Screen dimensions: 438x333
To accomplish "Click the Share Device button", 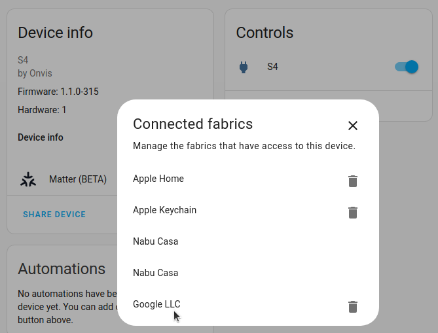I will (x=54, y=215).
